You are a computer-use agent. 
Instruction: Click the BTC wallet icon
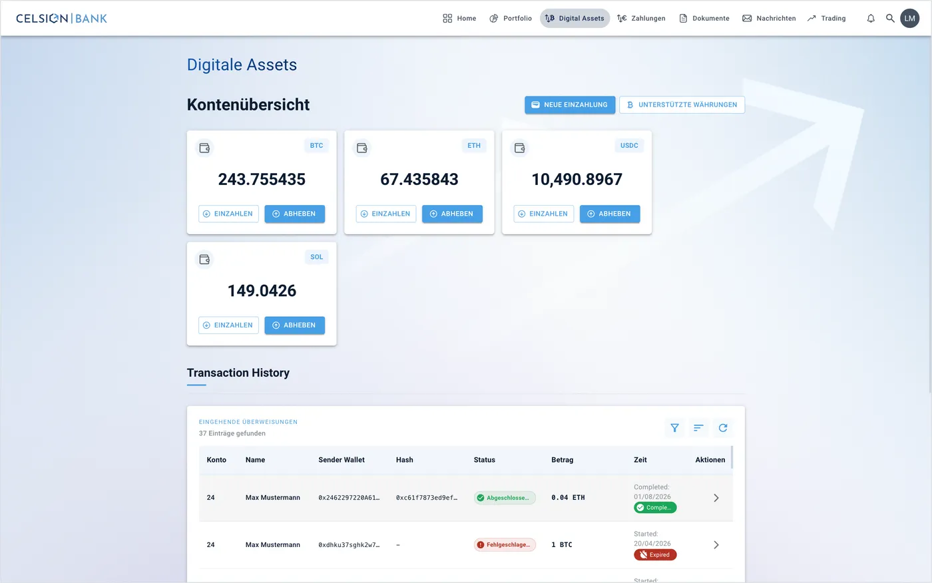tap(204, 148)
